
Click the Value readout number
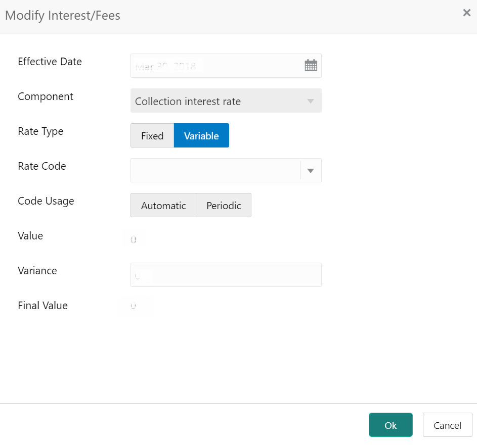(x=134, y=240)
